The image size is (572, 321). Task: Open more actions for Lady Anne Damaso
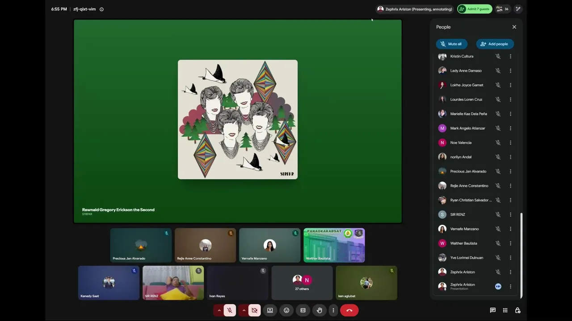510,71
